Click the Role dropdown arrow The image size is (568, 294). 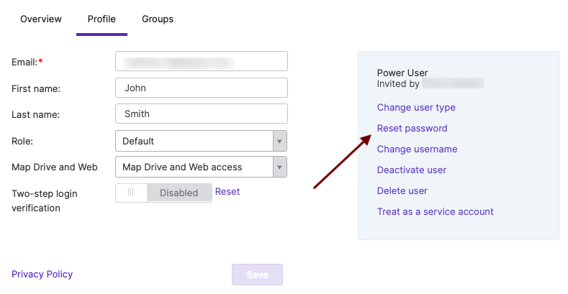279,141
